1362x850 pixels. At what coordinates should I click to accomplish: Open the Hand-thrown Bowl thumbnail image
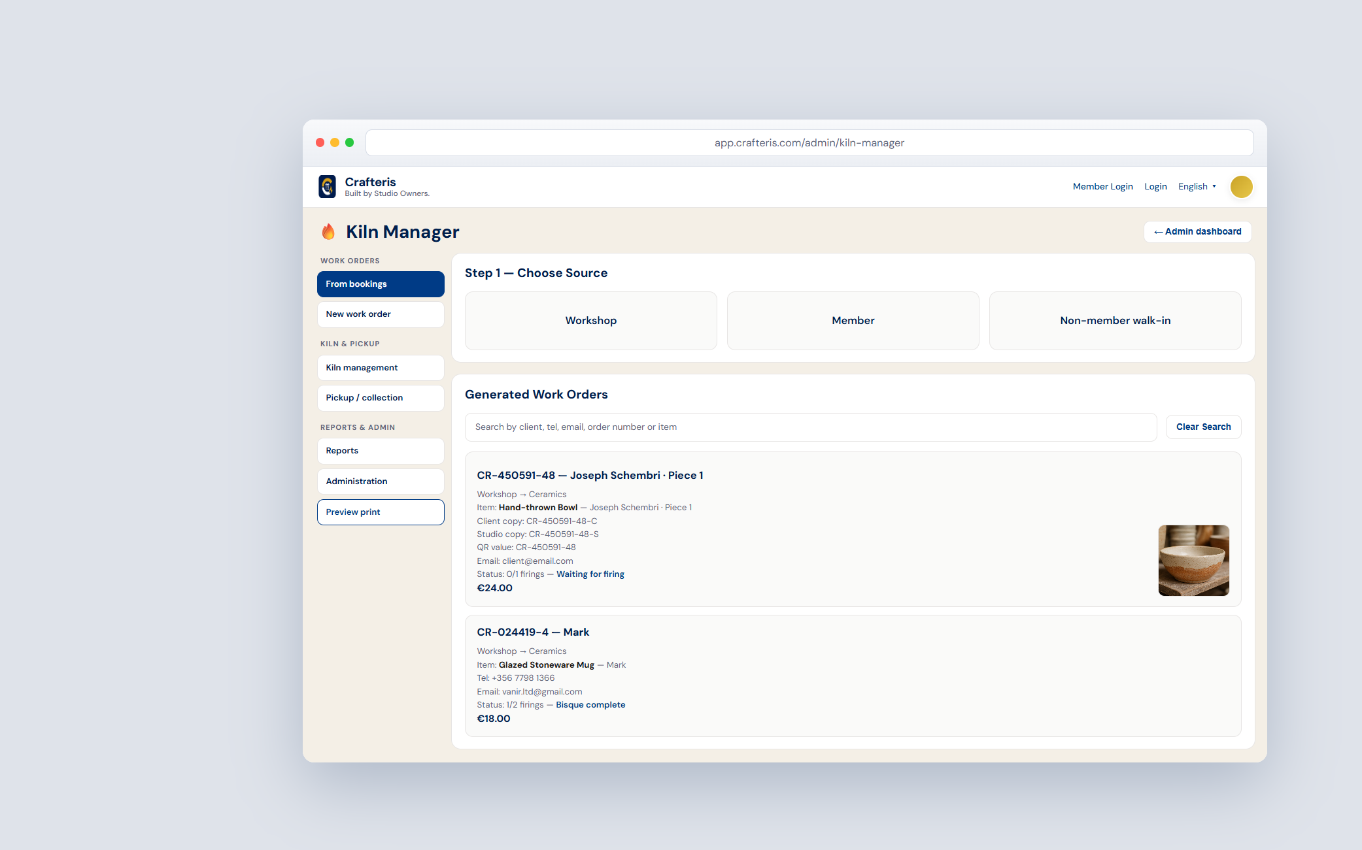tap(1193, 561)
